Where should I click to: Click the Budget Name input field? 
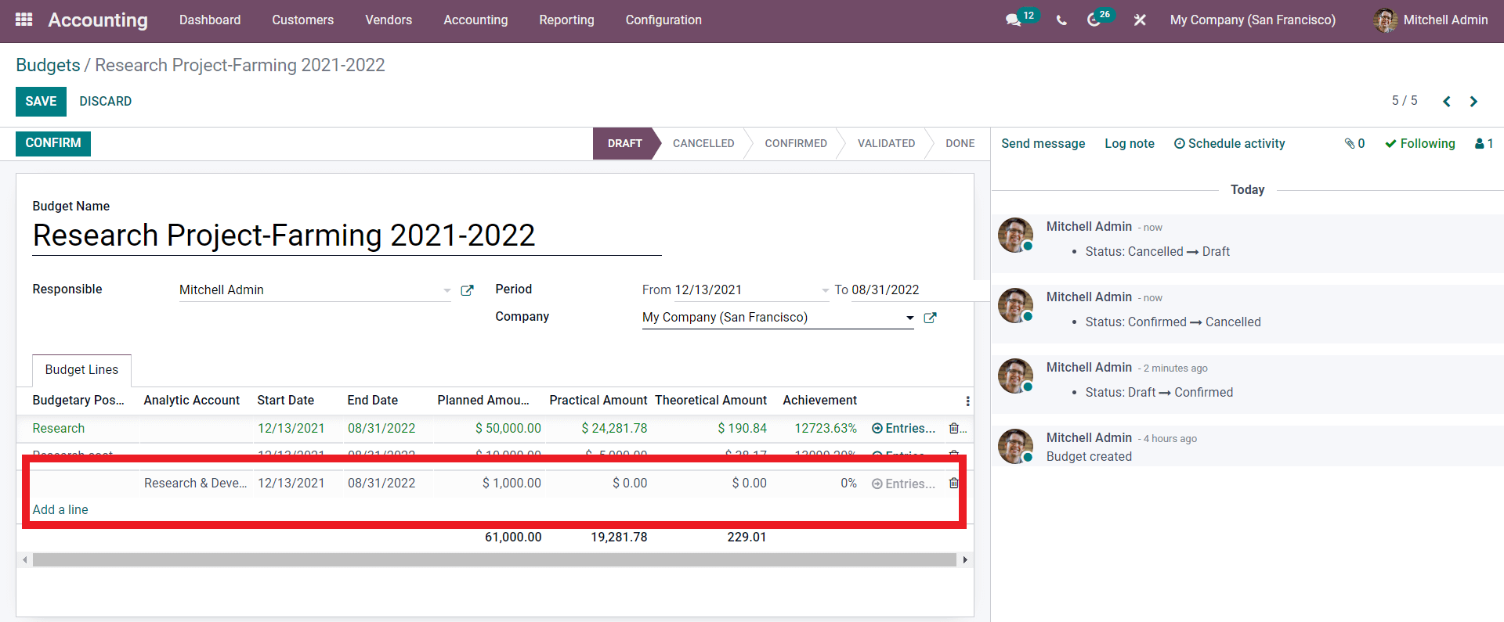pos(346,235)
